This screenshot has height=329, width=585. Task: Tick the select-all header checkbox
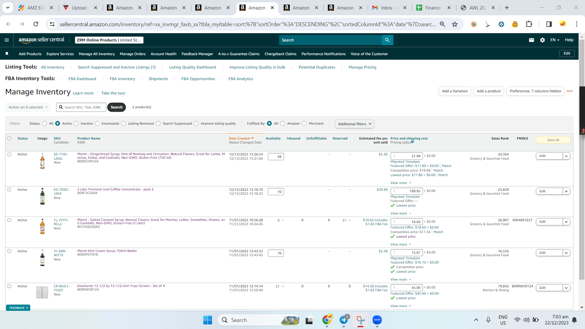click(9, 138)
